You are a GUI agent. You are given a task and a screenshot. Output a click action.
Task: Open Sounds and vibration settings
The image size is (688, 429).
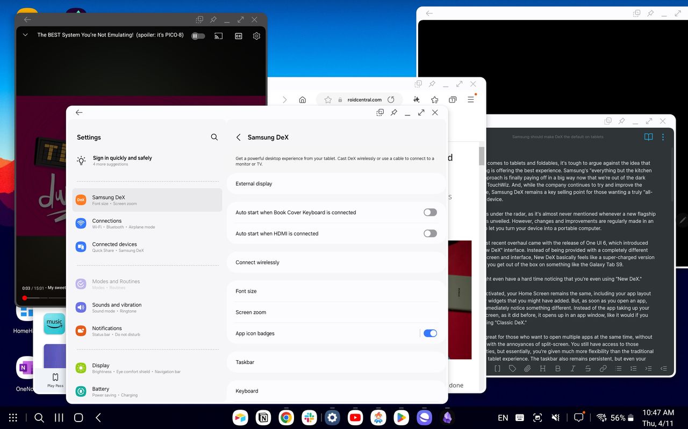click(x=147, y=307)
